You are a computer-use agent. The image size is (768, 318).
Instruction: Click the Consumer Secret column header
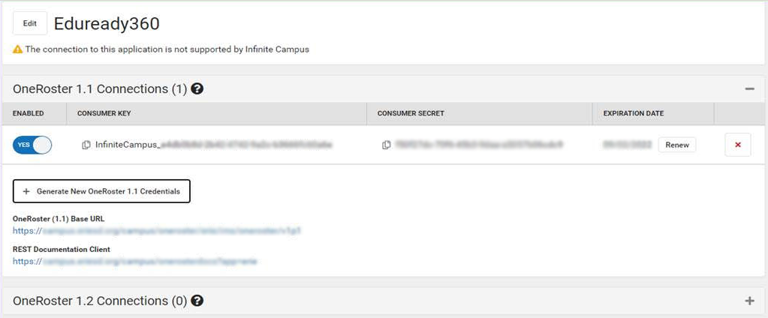tap(411, 113)
